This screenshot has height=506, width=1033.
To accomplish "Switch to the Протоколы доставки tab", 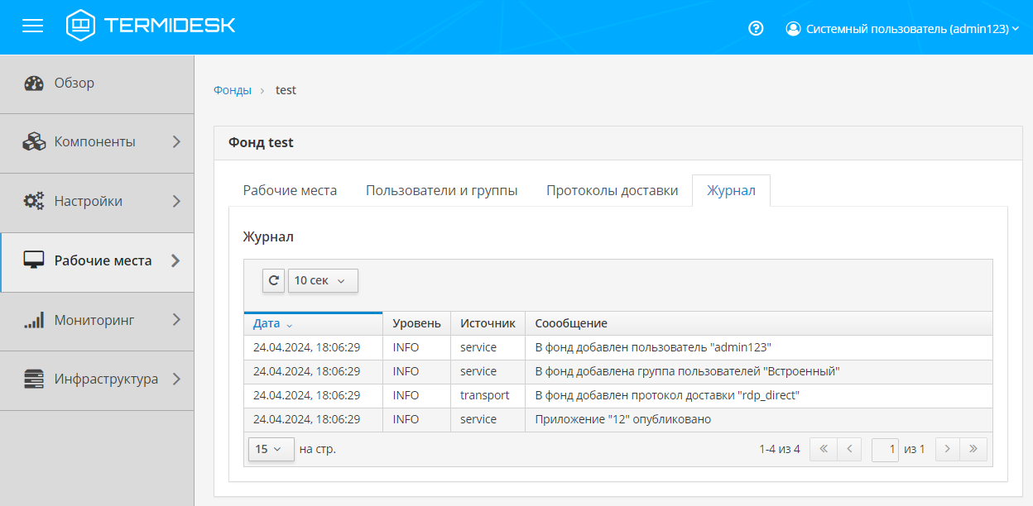I will click(612, 191).
